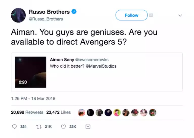This screenshot has width=194, height=138.
Task: Click the small gray icon beside Follow
Action: pyautogui.click(x=151, y=15)
